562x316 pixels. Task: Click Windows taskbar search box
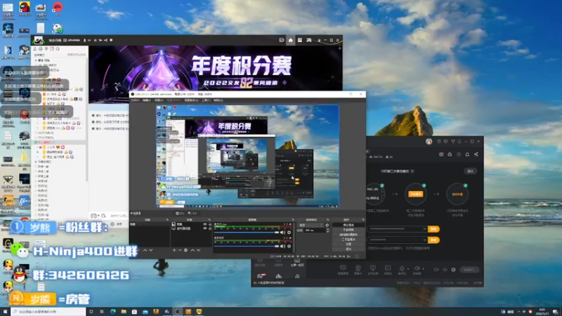coord(48,312)
